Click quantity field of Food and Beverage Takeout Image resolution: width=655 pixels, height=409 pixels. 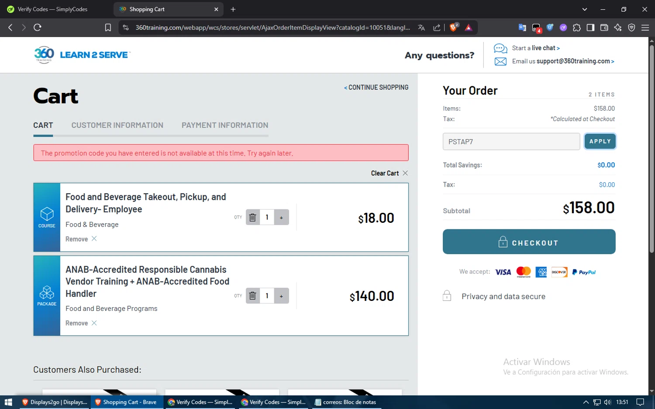pyautogui.click(x=267, y=217)
